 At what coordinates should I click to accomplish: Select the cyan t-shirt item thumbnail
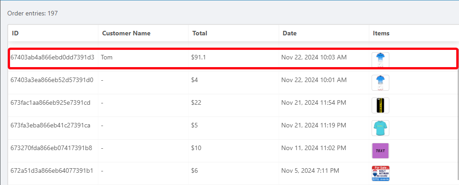(380, 128)
